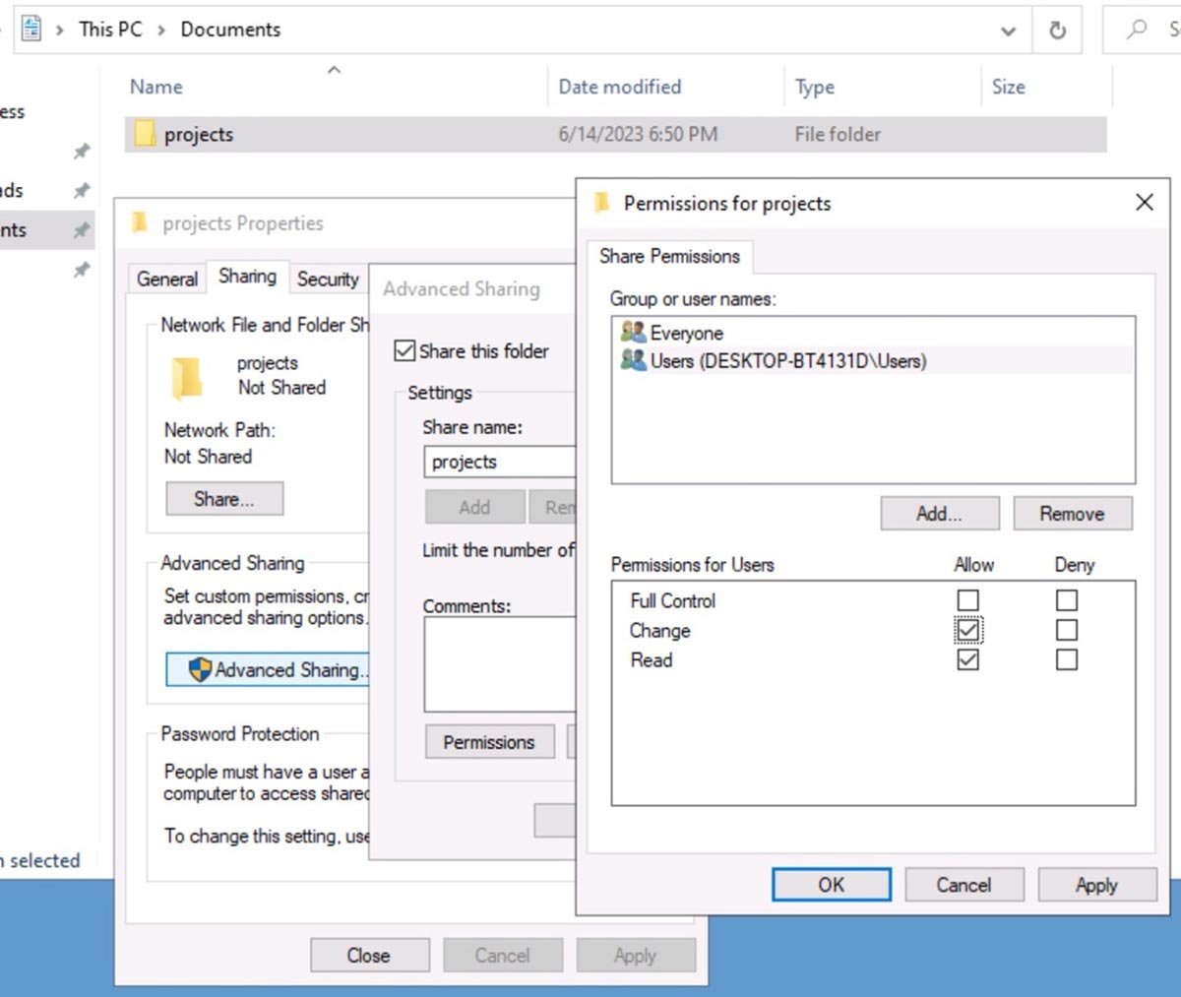Screen dimensions: 1181x997
Task: Click the projects folder icon in the file list
Action: [144, 134]
